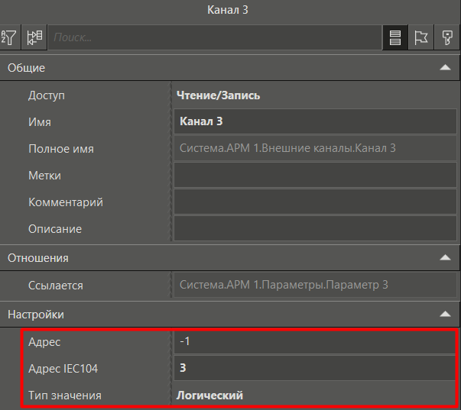This screenshot has height=410, width=461.
Task: Click the Канал 3 panel title
Action: click(x=229, y=10)
